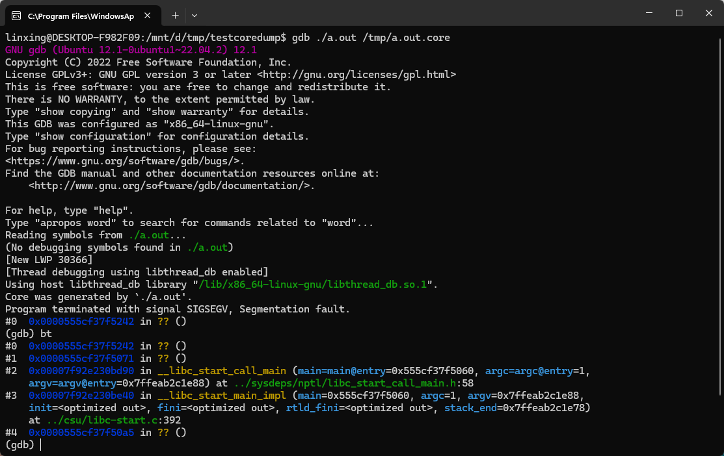Viewport: 724px width, 456px height.
Task: Maximize the terminal window
Action: 678,13
